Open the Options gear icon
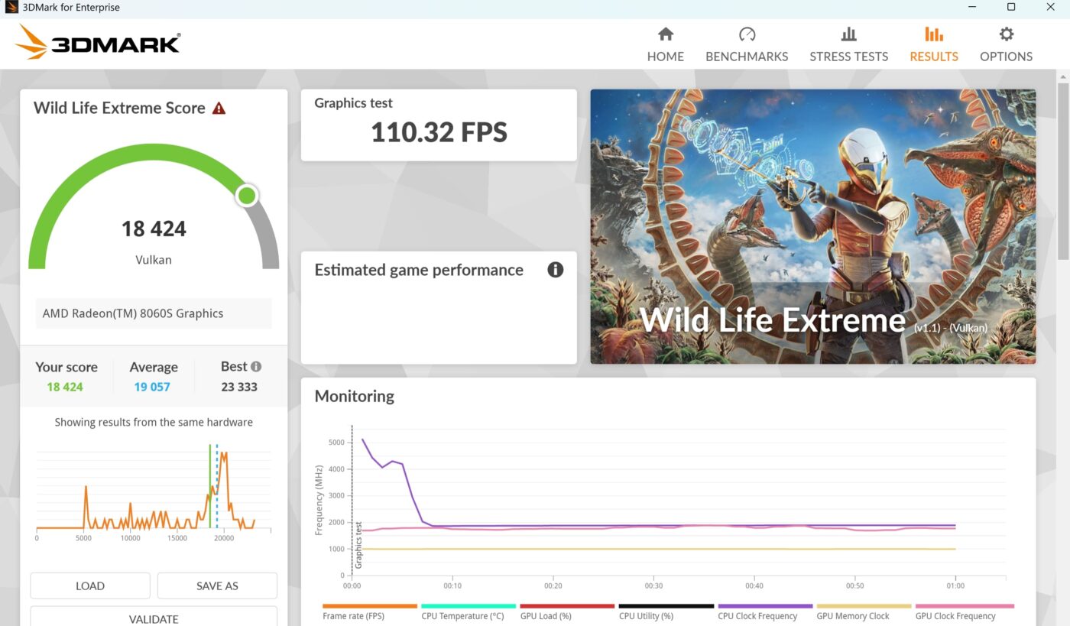Image resolution: width=1070 pixels, height=626 pixels. coord(1006,34)
